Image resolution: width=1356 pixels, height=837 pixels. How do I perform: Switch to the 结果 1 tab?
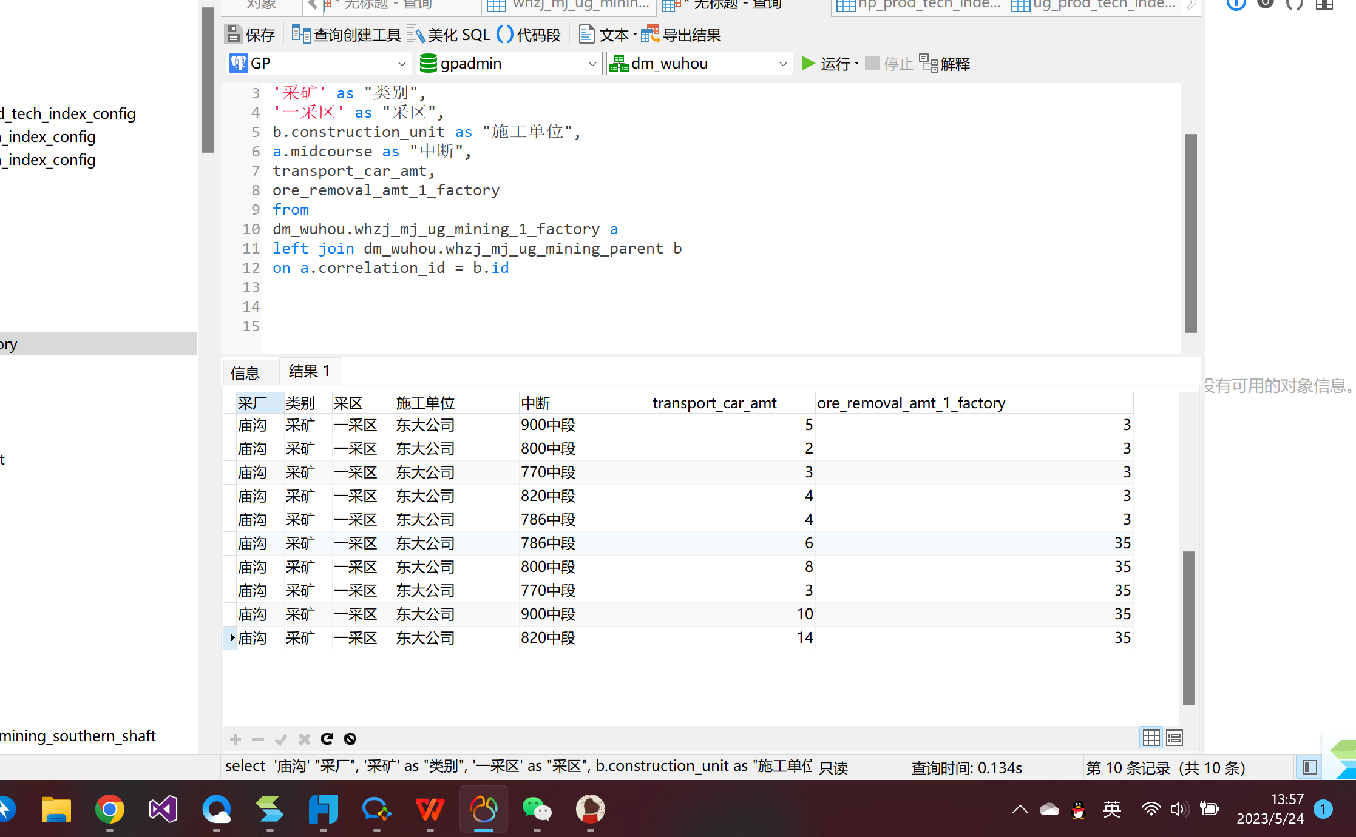[310, 371]
